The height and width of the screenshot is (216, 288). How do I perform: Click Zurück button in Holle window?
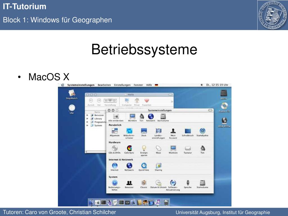[91, 102]
